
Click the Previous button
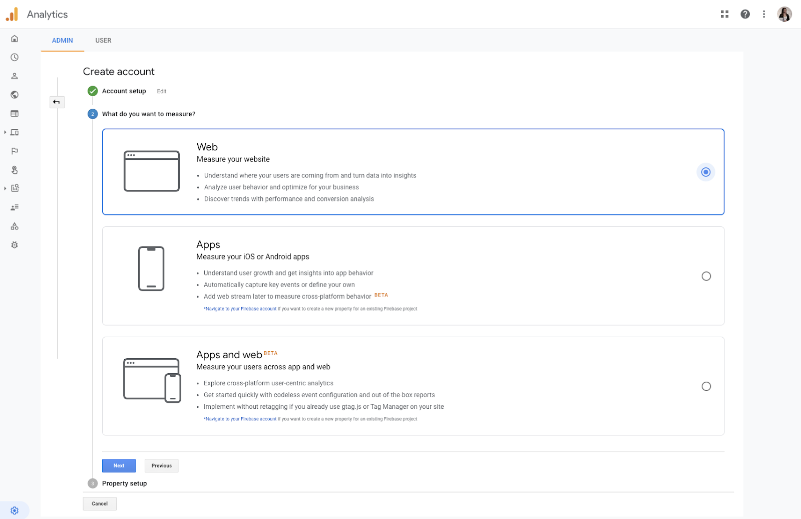[161, 466]
